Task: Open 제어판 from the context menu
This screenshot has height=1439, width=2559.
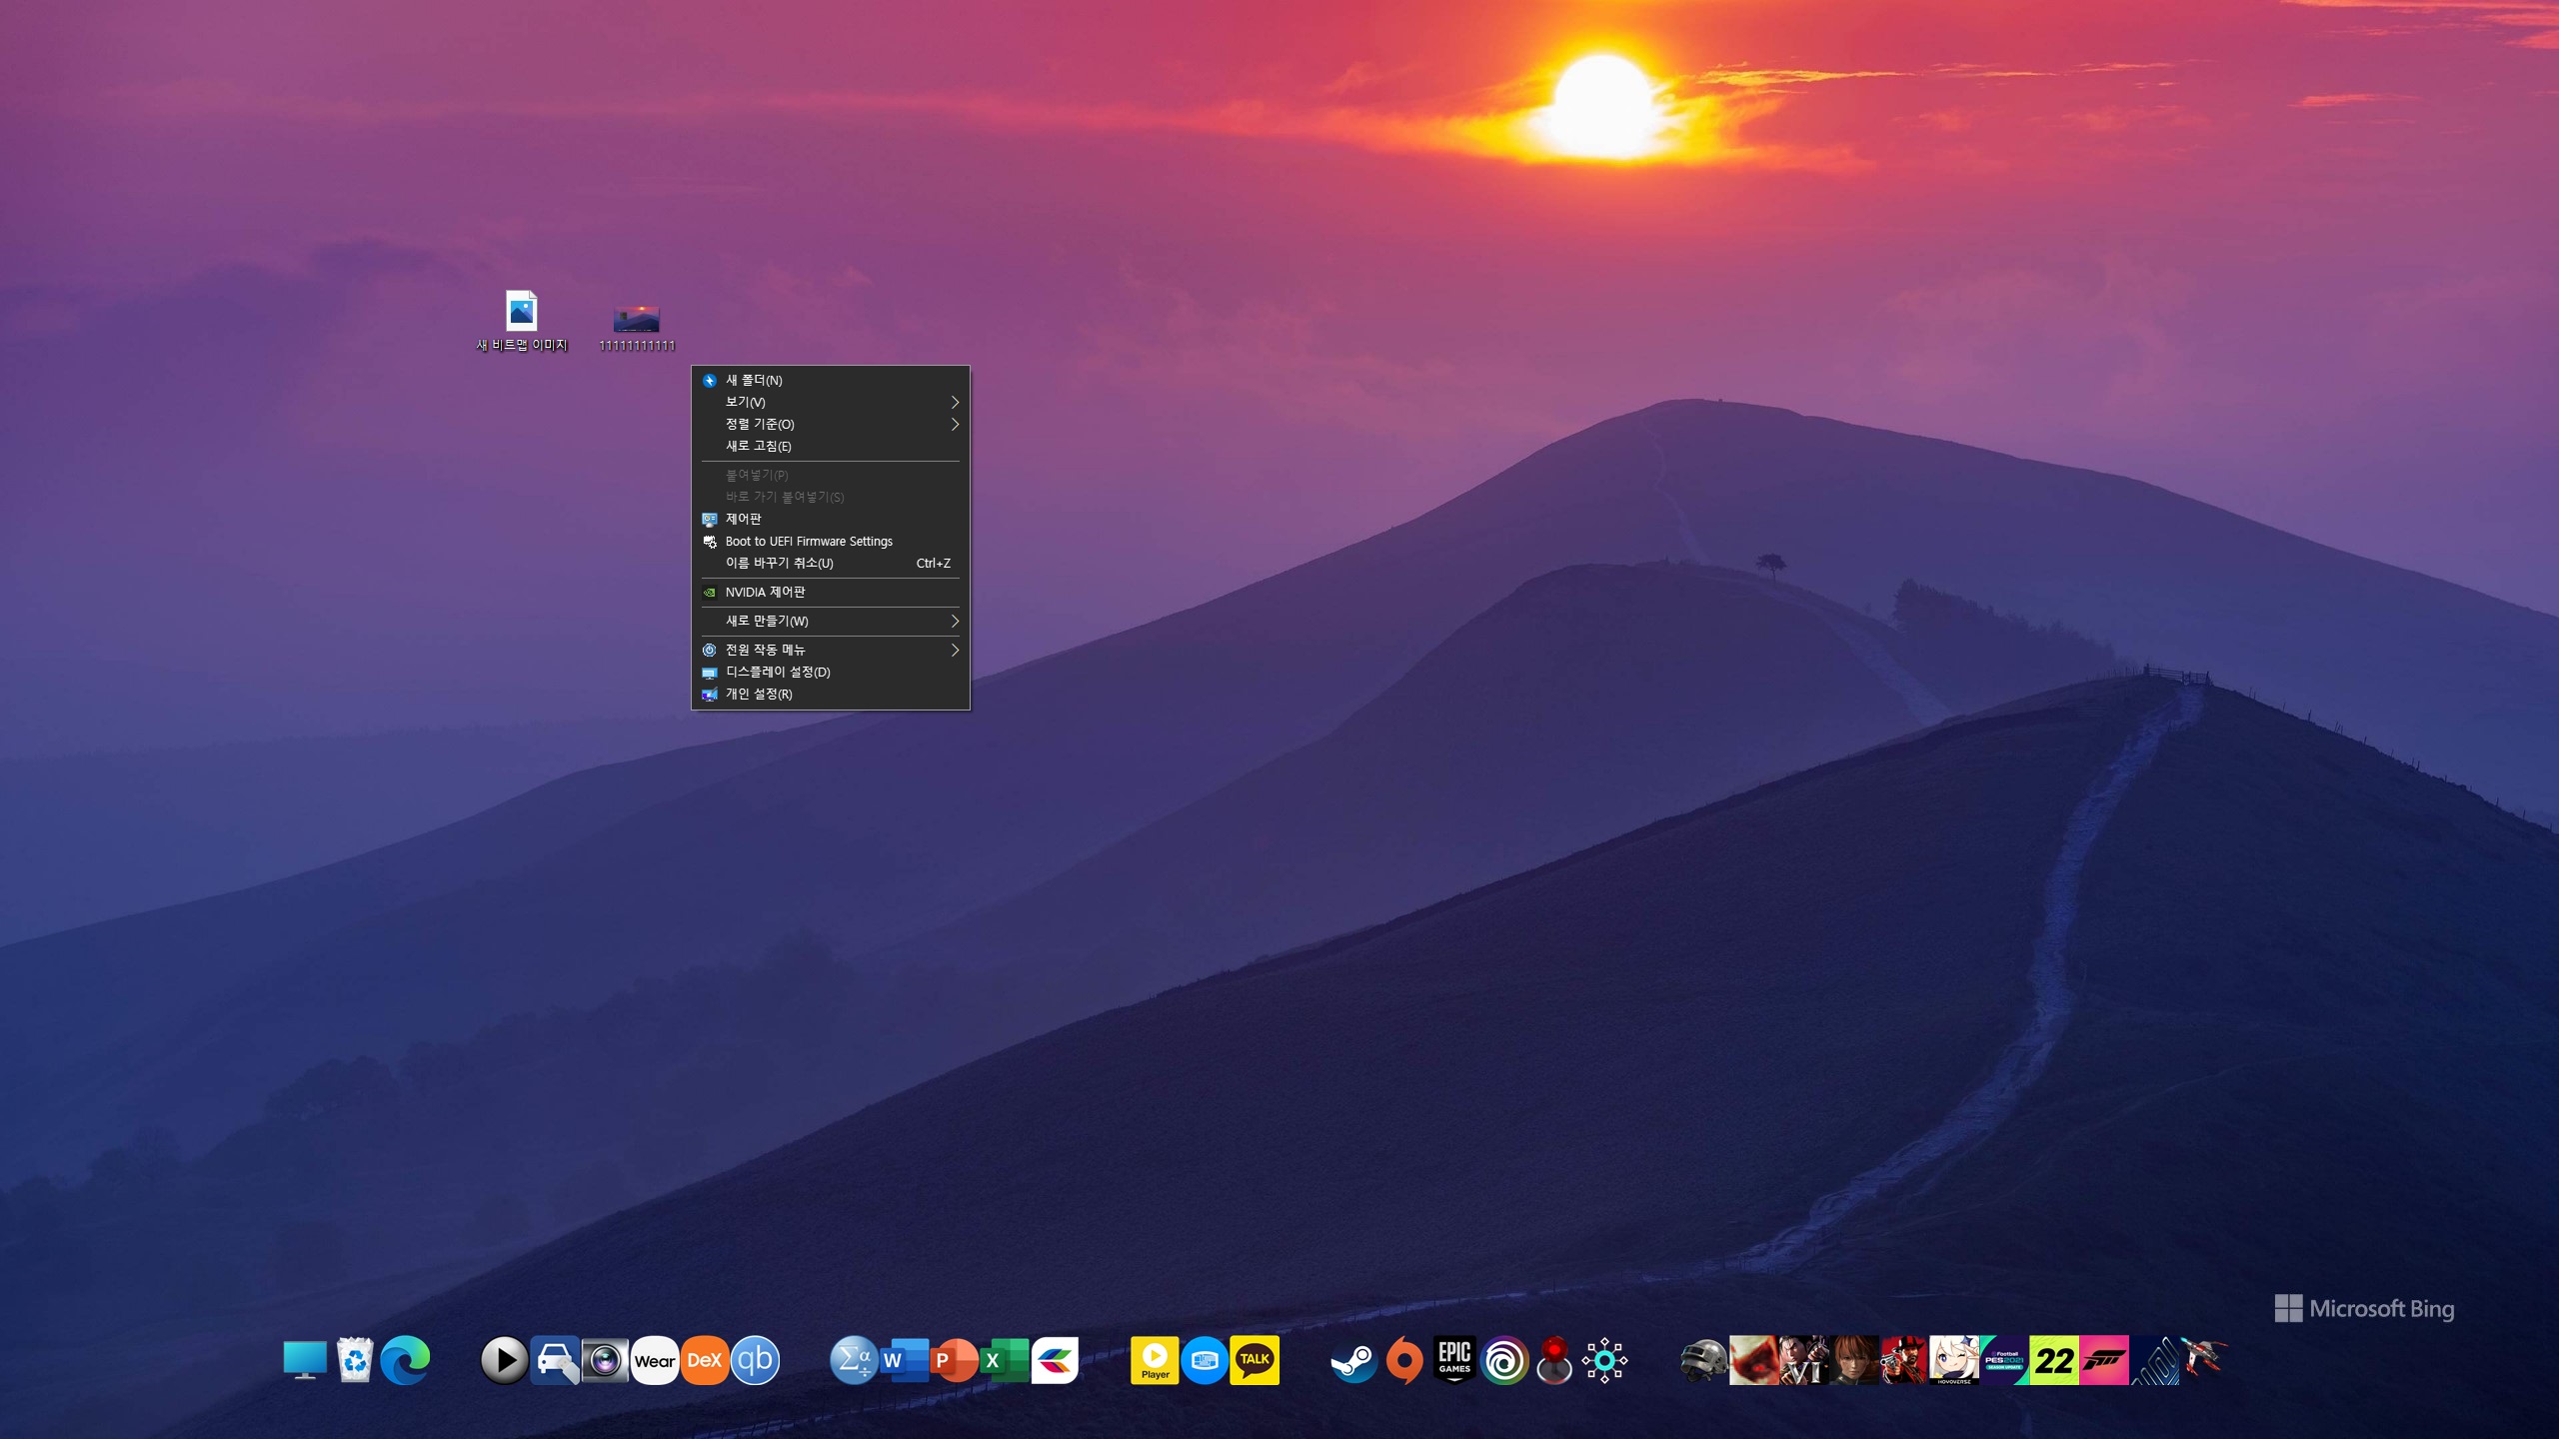Action: point(831,519)
